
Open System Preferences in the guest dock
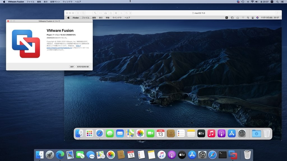(242, 134)
